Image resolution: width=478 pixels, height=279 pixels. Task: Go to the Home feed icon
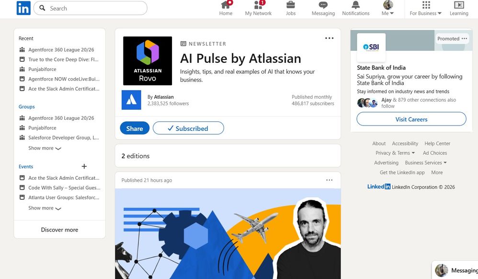(226, 5)
